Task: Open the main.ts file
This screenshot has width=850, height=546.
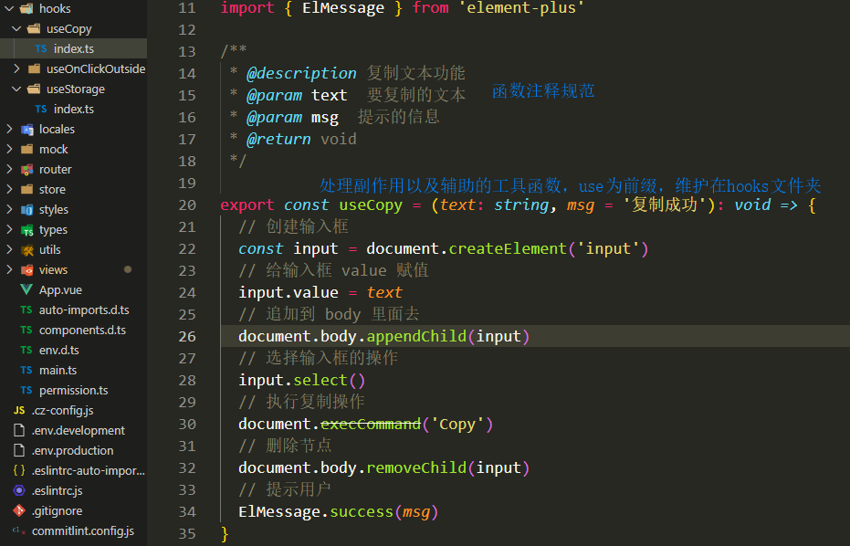Action: (x=58, y=371)
